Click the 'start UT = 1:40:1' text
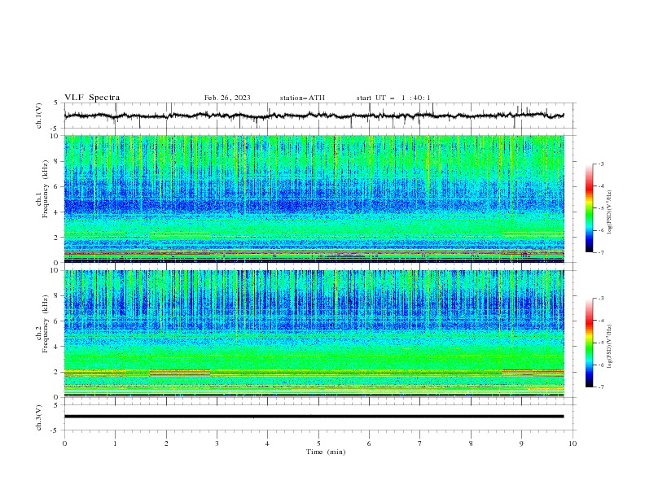 [393, 98]
